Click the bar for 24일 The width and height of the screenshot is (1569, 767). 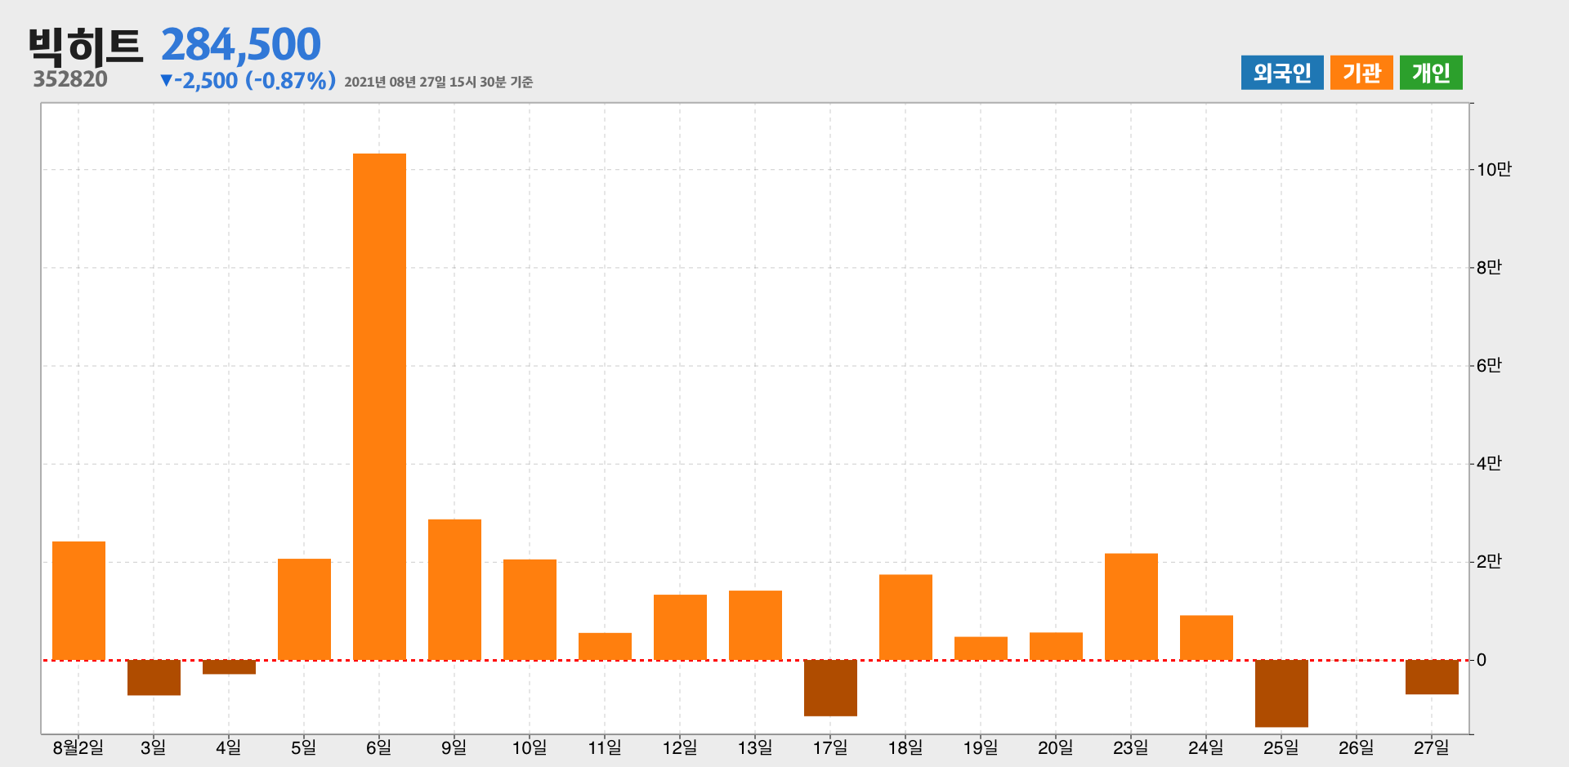(1206, 638)
